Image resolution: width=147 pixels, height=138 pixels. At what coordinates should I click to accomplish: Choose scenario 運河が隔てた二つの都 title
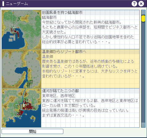click(x=60, y=91)
